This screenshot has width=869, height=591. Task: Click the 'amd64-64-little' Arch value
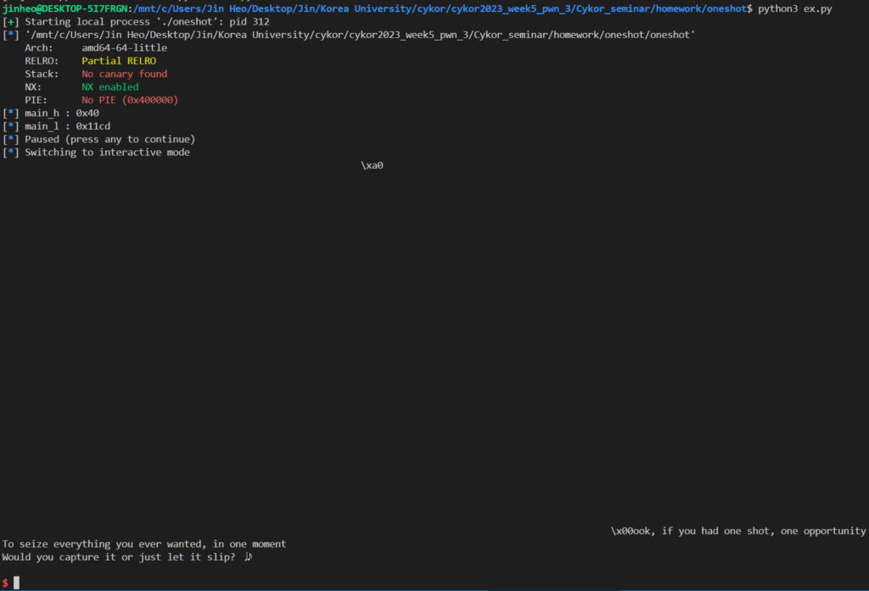coord(124,48)
